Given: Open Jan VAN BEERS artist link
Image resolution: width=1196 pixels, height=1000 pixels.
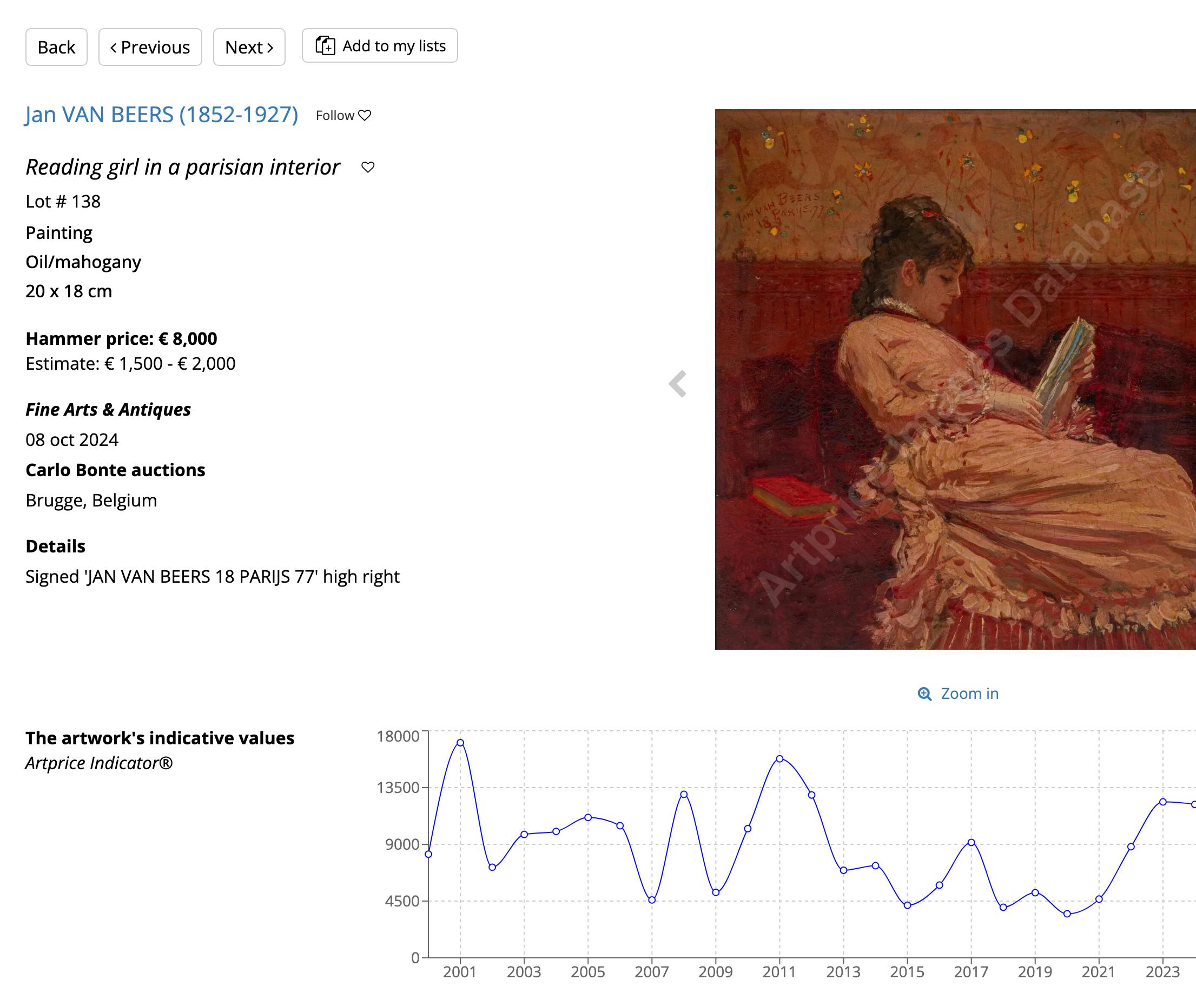Looking at the screenshot, I should point(161,115).
